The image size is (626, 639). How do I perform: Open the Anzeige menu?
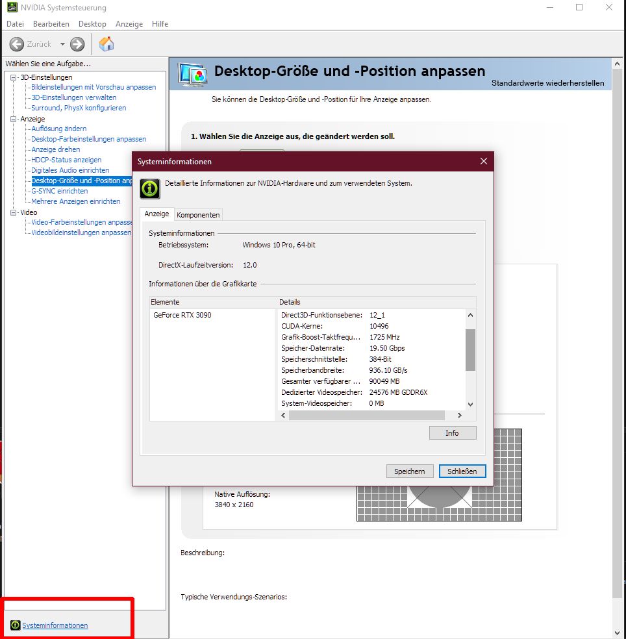(129, 23)
